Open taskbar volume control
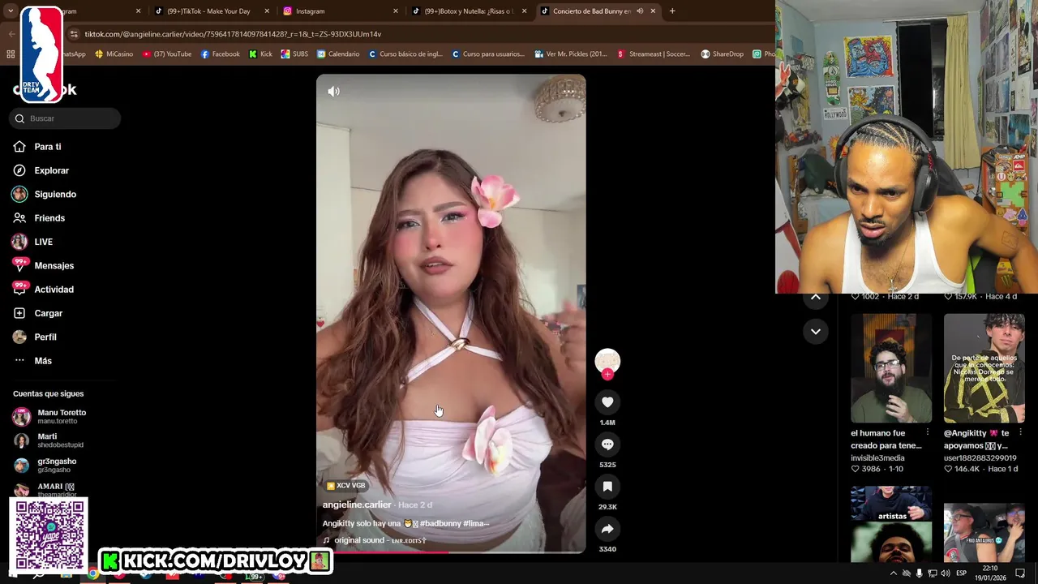Screen dimensions: 1038x584 tap(945, 573)
